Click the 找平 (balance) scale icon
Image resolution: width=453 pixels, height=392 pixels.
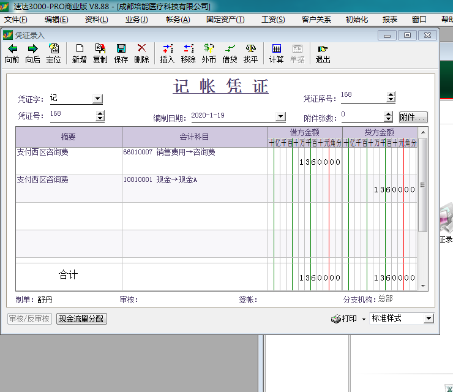250,49
